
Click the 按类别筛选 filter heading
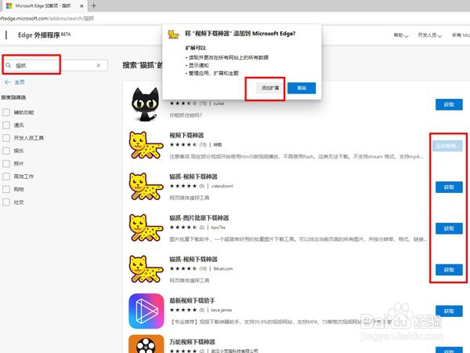[x=13, y=97]
